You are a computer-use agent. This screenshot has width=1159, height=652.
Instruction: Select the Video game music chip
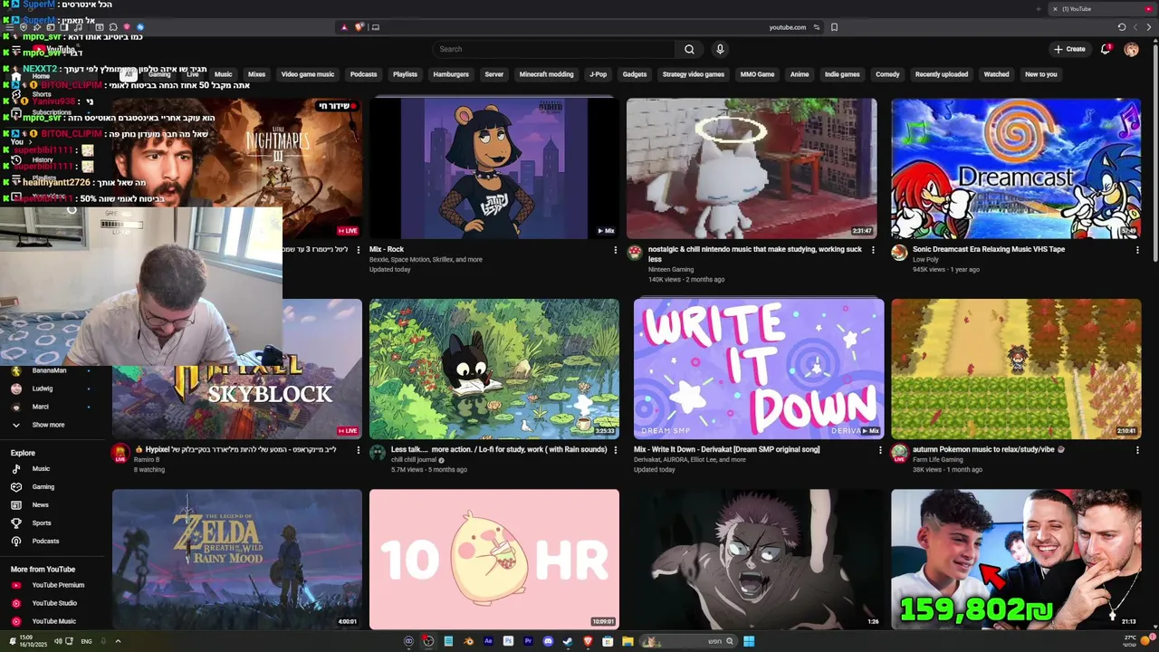(x=308, y=74)
